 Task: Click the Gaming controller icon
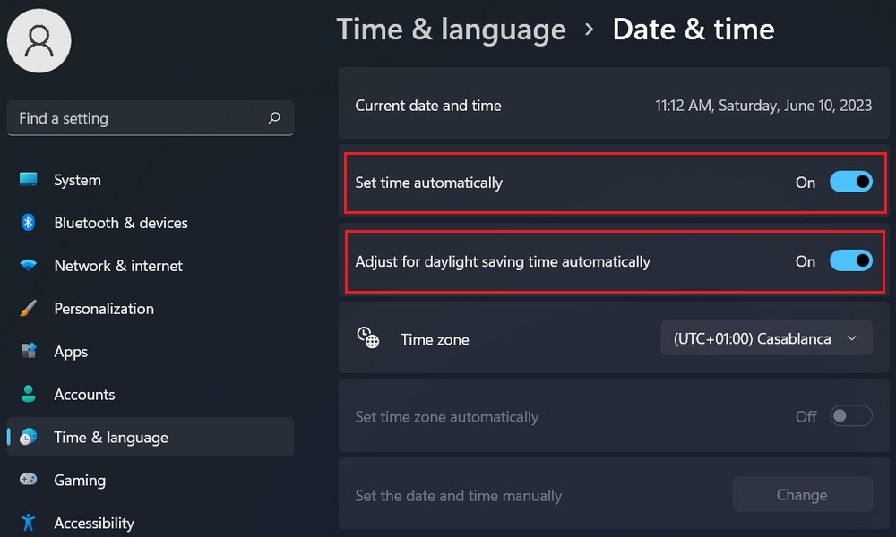pyautogui.click(x=29, y=481)
